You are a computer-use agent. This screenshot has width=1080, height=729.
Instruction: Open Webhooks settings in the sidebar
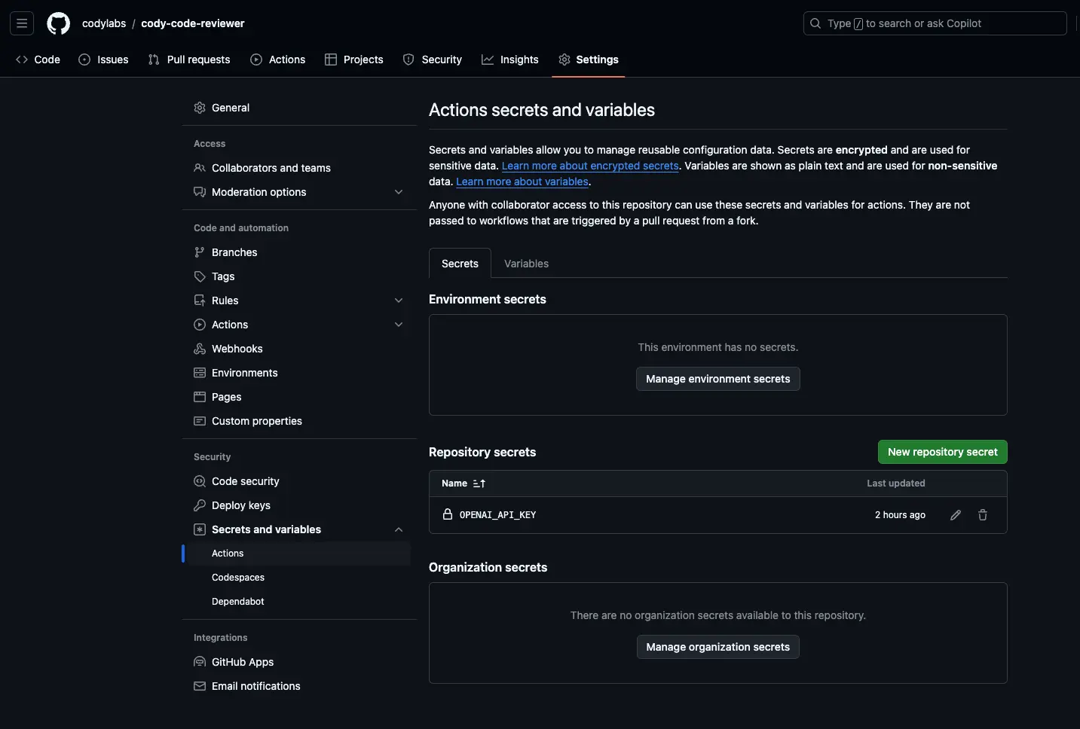(x=237, y=349)
